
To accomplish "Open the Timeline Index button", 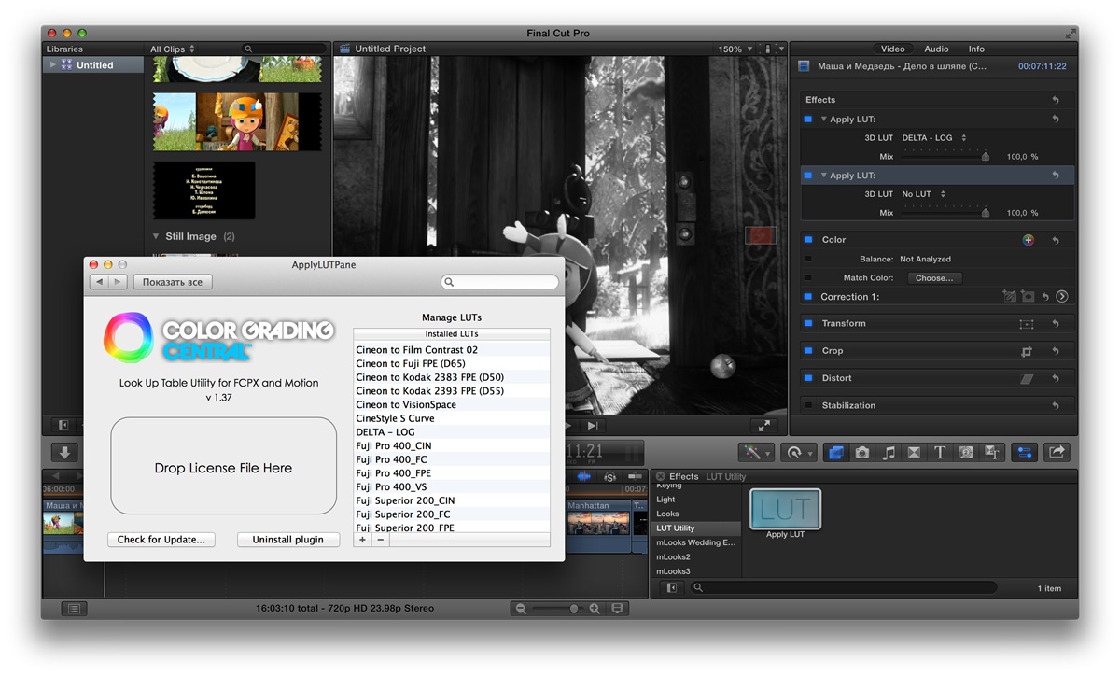I will pyautogui.click(x=76, y=609).
